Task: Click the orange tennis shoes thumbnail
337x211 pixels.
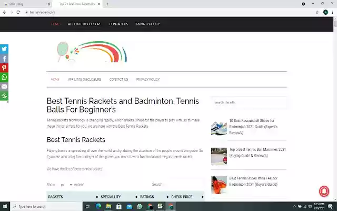Action: click(219, 185)
